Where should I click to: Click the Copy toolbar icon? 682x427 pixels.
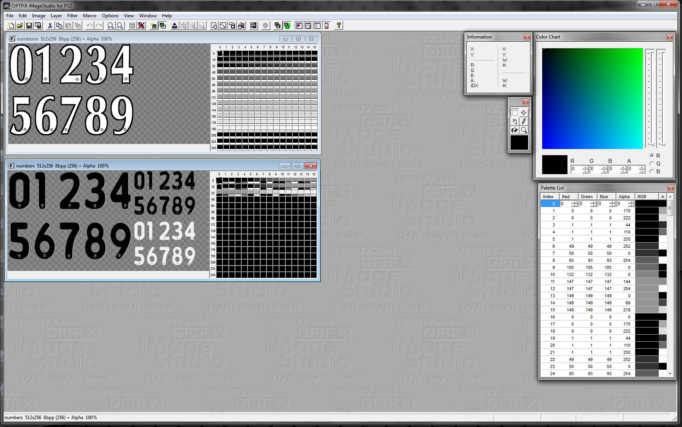tap(59, 26)
